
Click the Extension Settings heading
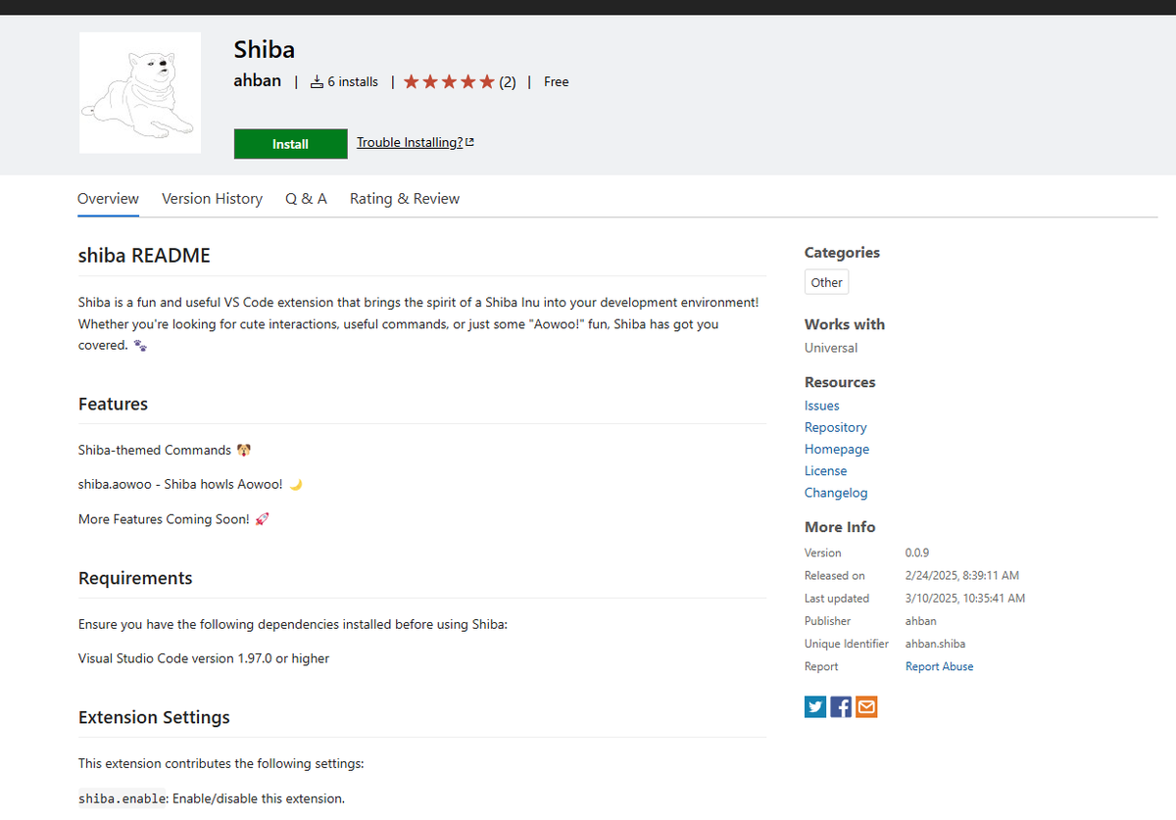point(154,717)
